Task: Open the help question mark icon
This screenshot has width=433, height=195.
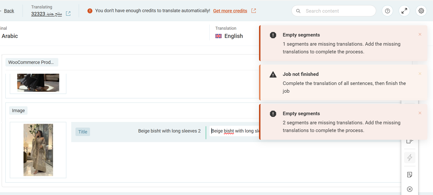Action: [x=387, y=11]
